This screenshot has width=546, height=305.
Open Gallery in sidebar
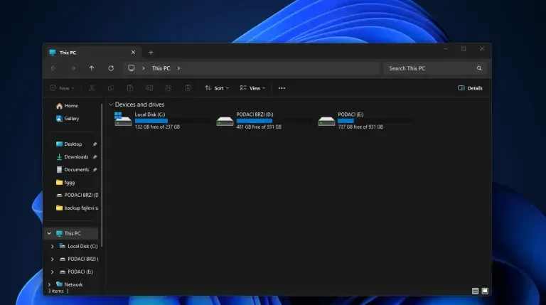click(68, 119)
